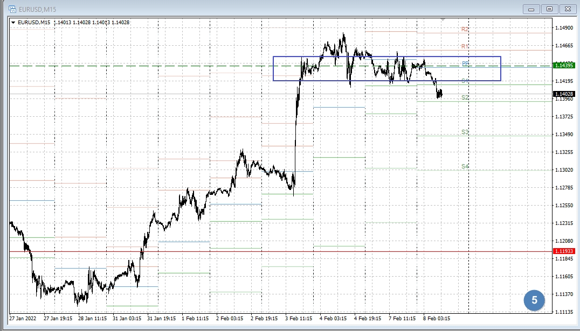Click the R1 pivot resistance label

(x=465, y=47)
